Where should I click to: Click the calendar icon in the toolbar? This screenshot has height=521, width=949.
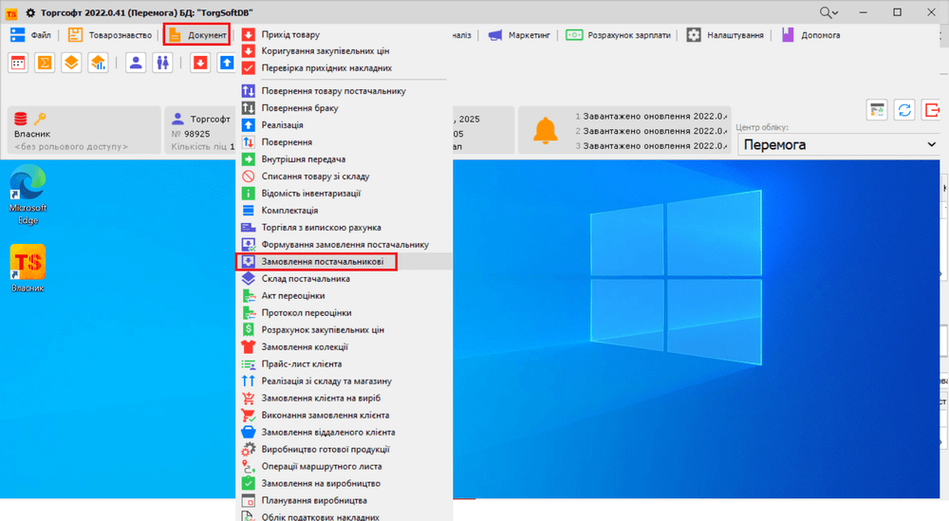coord(18,63)
